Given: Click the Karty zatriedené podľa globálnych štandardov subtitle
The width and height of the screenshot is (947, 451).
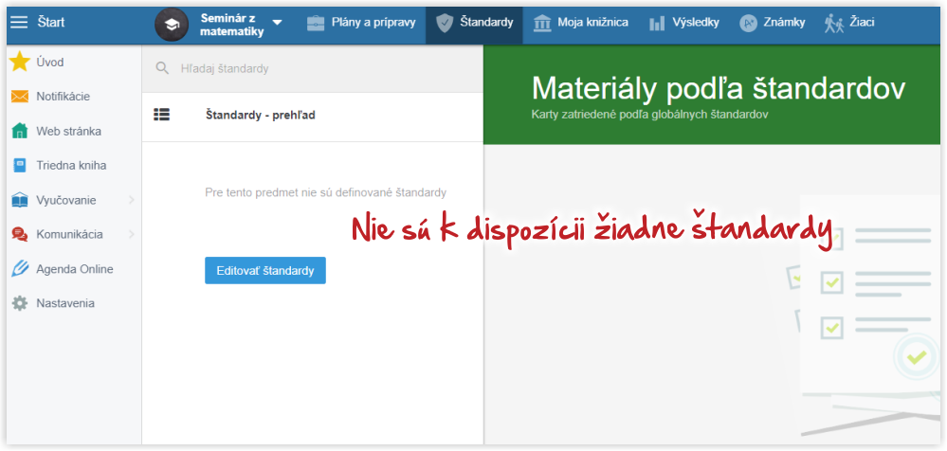Looking at the screenshot, I should click(x=650, y=114).
